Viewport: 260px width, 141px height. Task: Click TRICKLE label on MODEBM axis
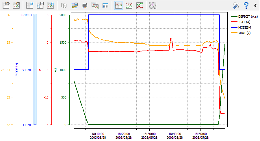[x=27, y=15]
